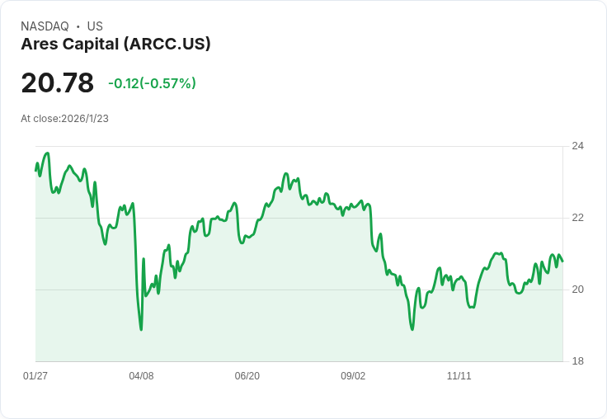Click the April trough of the price line
607x419 pixels.
pos(141,330)
